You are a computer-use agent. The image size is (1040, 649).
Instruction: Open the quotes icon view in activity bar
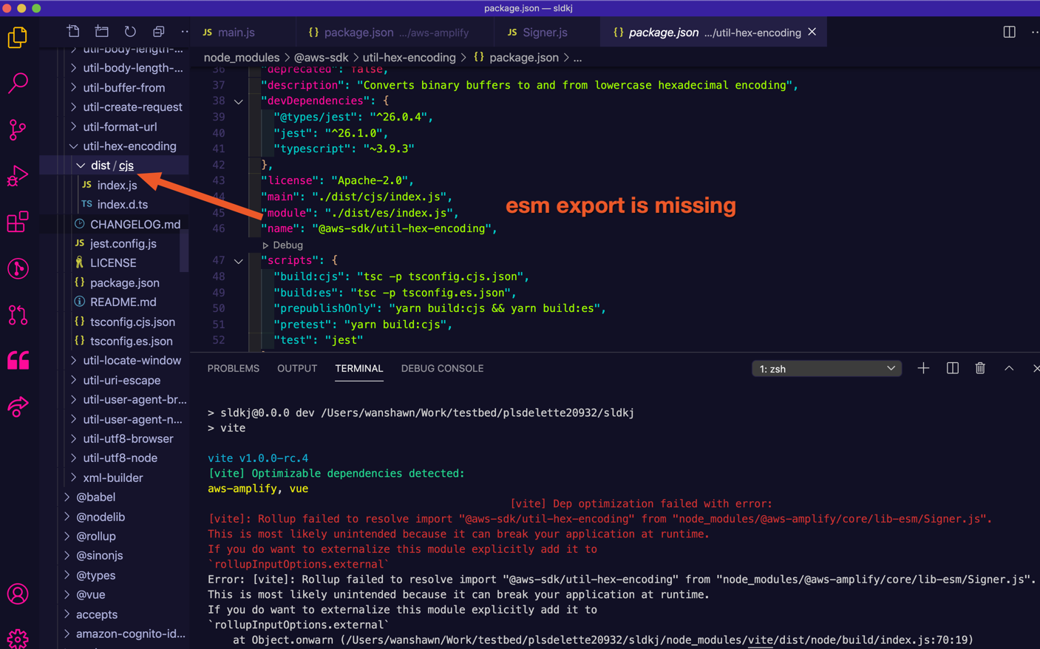[x=18, y=361]
